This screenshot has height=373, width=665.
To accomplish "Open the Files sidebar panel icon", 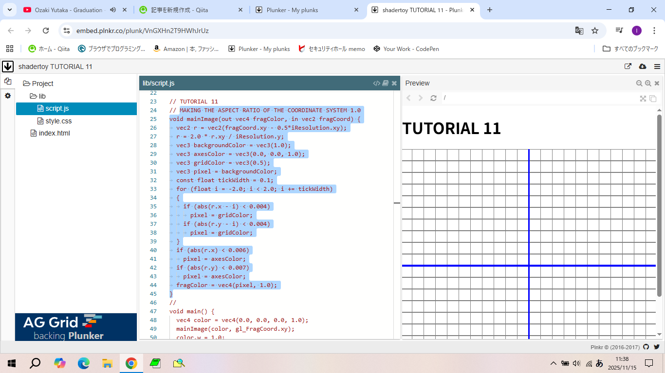I will click(7, 81).
